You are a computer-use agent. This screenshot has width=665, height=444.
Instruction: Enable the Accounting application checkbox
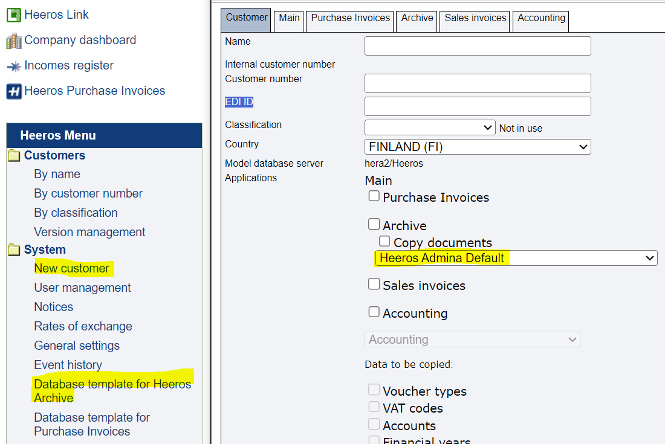click(x=374, y=312)
